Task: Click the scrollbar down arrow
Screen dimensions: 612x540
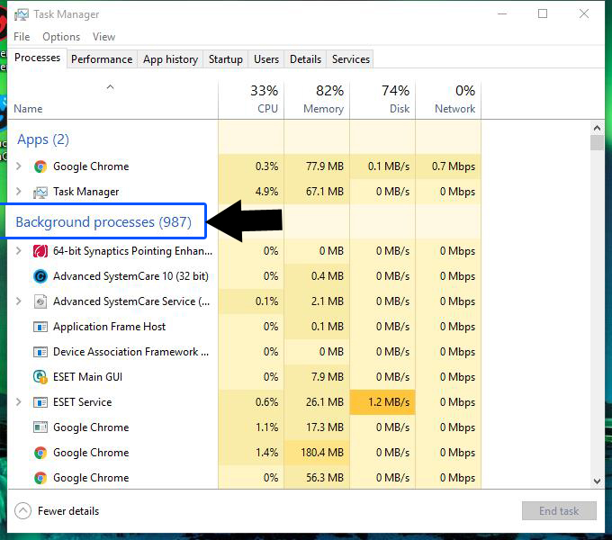Action: click(597, 481)
